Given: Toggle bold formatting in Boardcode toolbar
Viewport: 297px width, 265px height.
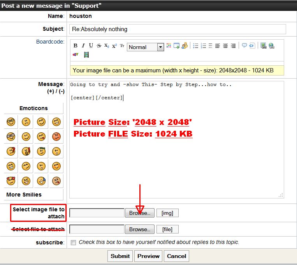Looking at the screenshot, I should [x=76, y=46].
